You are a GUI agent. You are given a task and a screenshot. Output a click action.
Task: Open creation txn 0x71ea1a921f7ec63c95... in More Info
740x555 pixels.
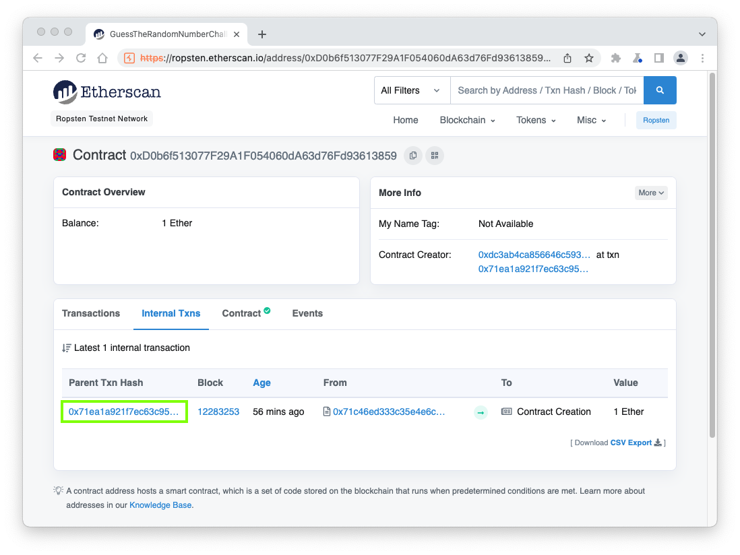(x=533, y=269)
